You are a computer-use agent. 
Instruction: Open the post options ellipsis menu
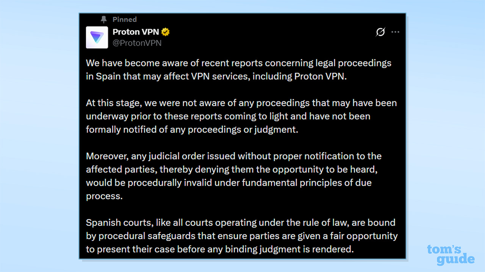pos(395,32)
